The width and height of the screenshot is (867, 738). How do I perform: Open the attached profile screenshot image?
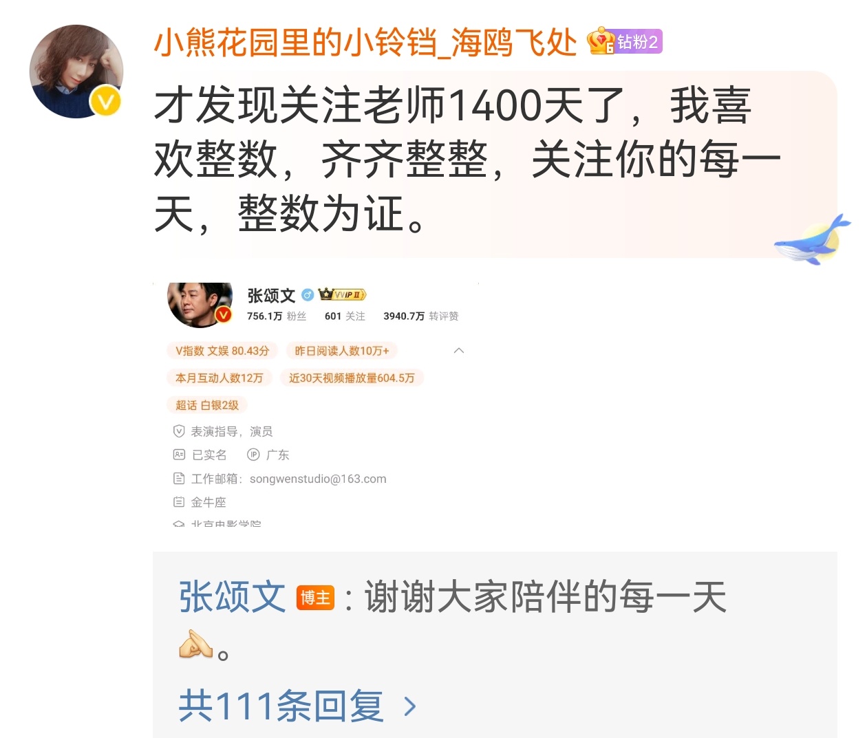(316, 404)
